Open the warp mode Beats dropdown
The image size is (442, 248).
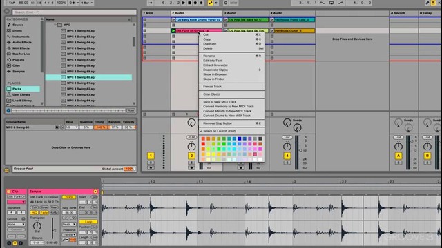tap(69, 224)
